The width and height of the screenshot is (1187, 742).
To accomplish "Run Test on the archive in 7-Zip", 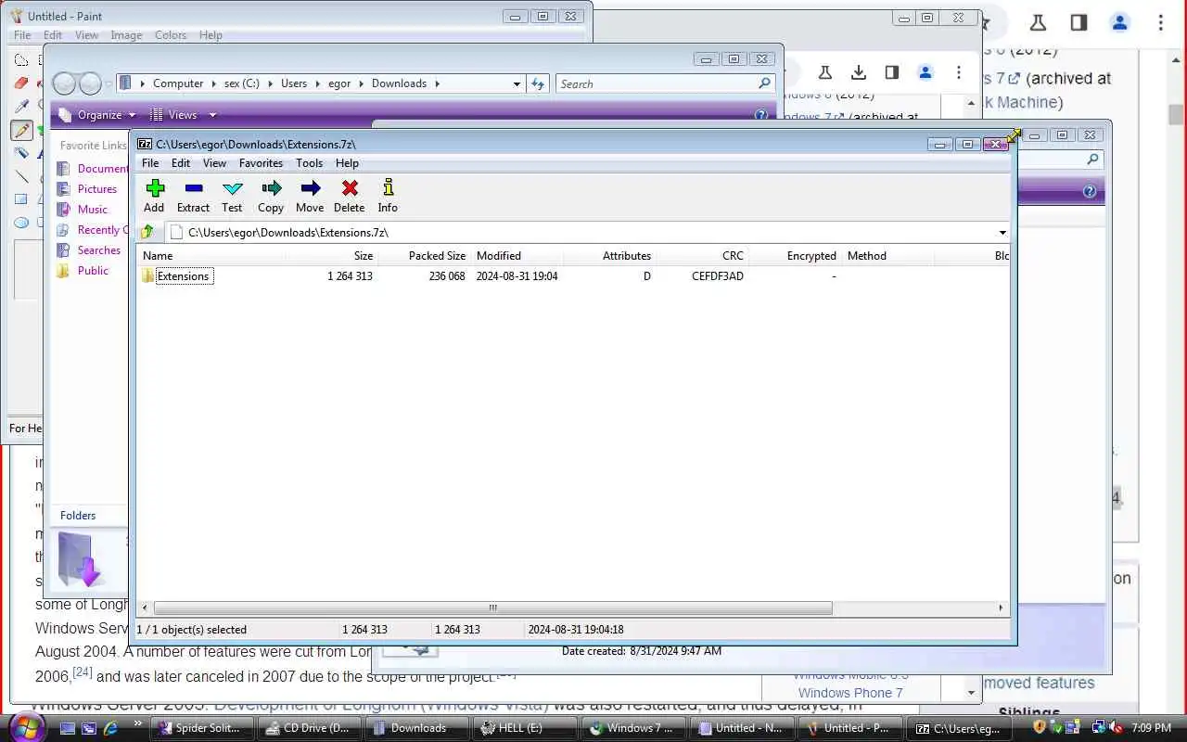I will coord(232,196).
